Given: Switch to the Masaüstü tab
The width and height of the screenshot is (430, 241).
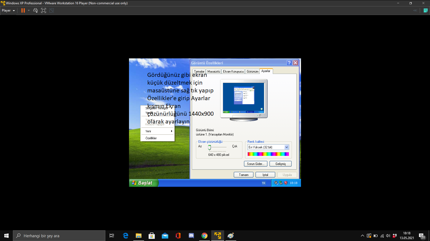Looking at the screenshot, I should tap(214, 71).
